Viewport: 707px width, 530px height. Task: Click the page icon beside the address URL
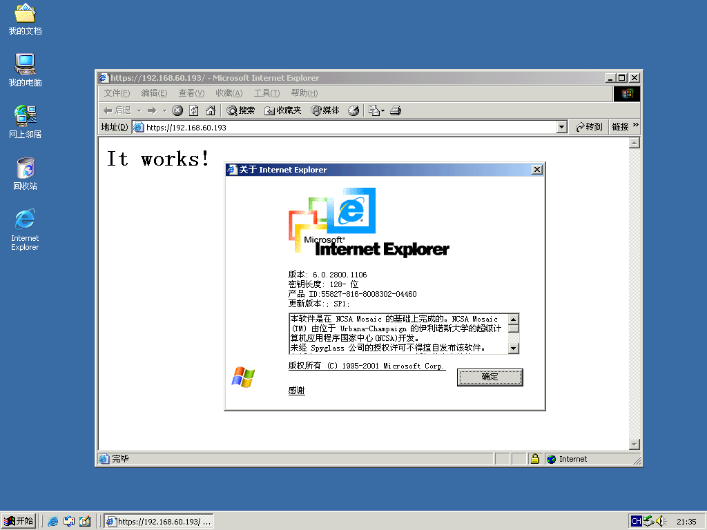pos(138,127)
